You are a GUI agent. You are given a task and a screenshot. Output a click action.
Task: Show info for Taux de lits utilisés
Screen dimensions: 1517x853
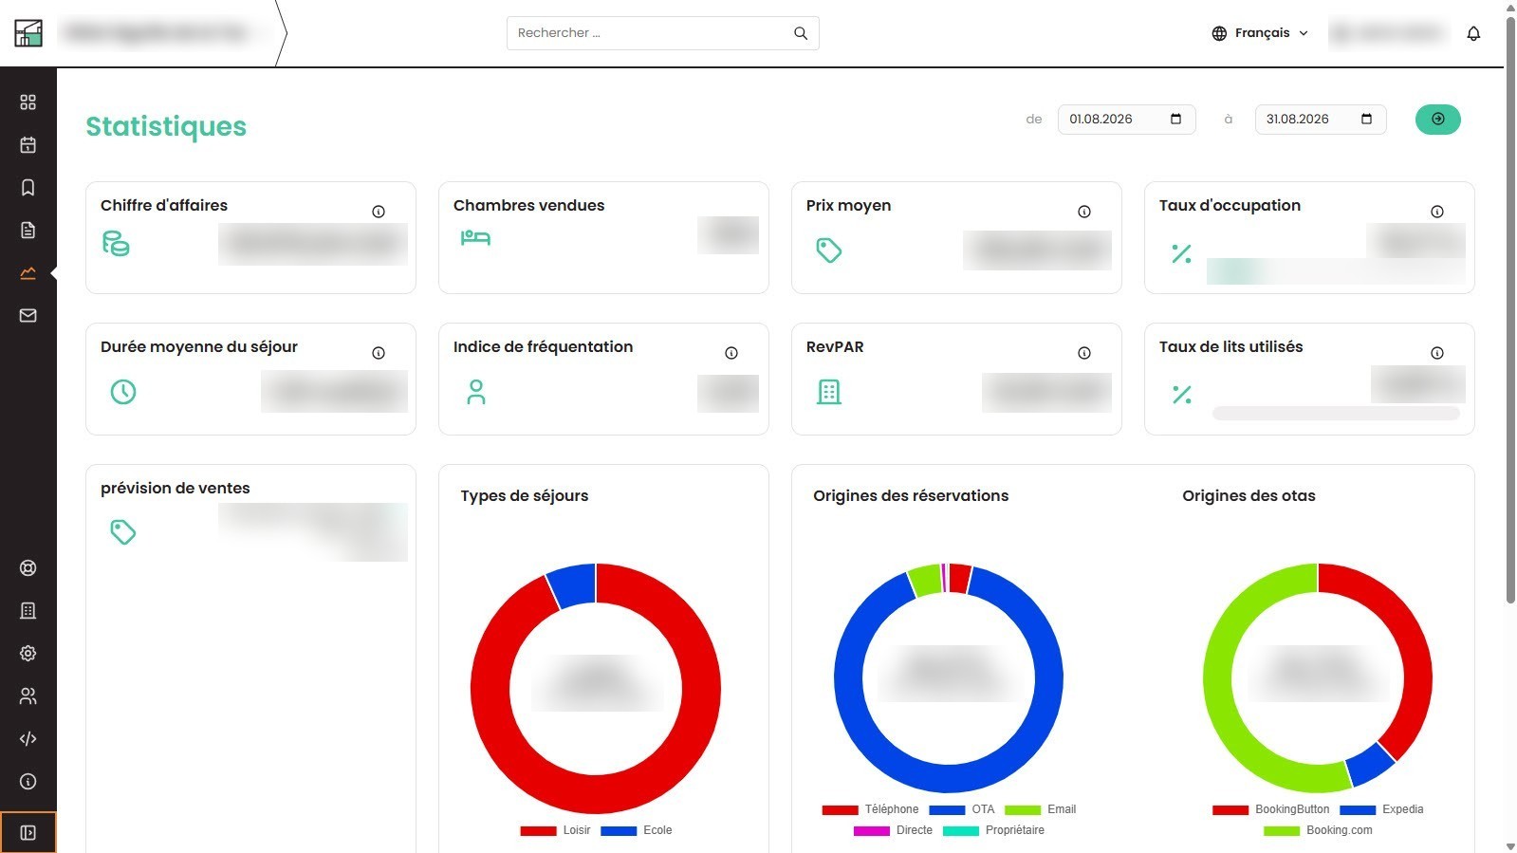click(1437, 353)
